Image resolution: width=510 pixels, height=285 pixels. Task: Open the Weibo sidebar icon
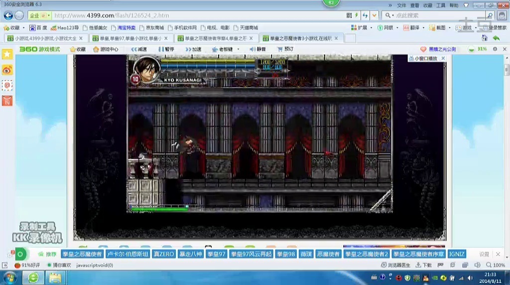pos(7,70)
